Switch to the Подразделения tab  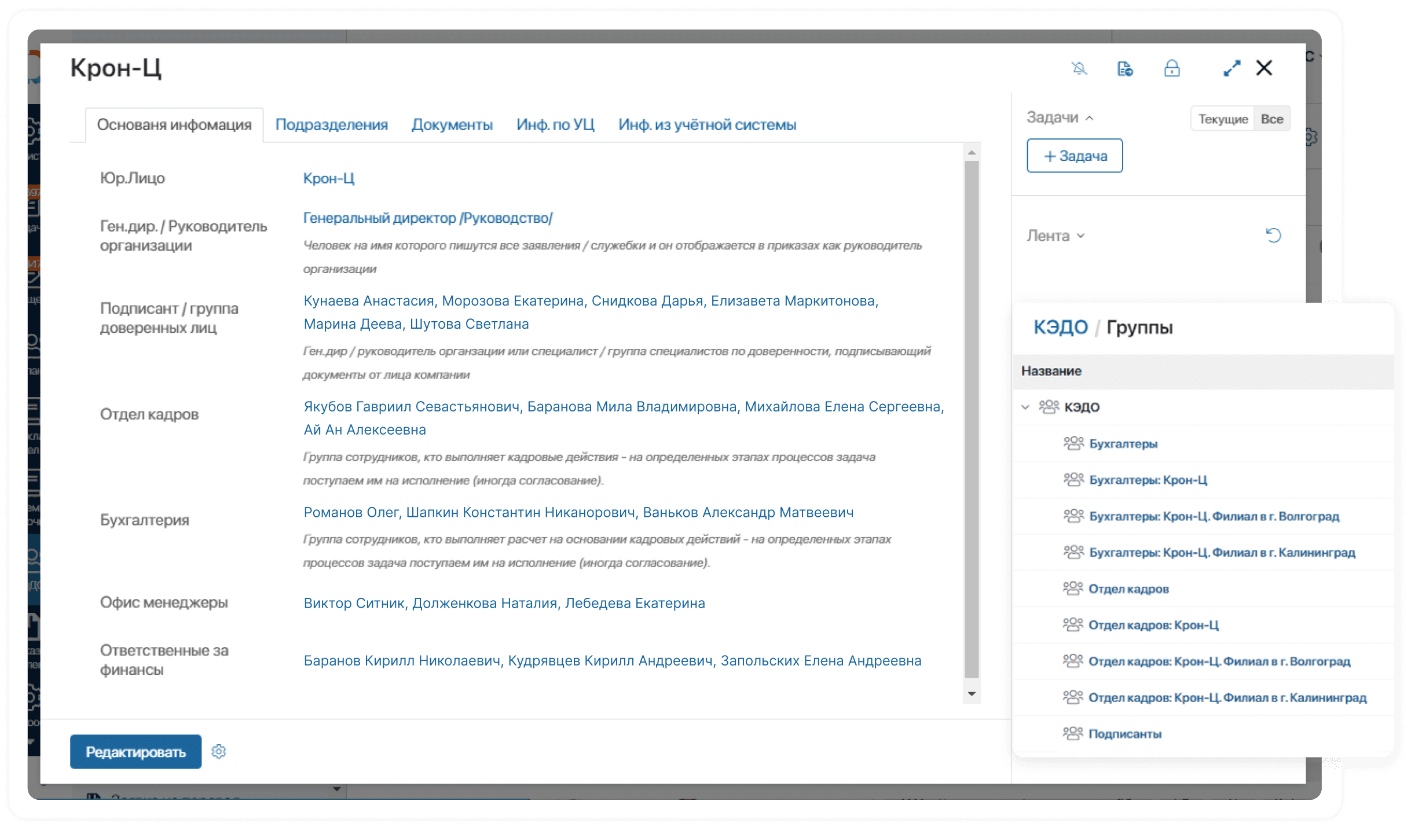click(x=331, y=124)
